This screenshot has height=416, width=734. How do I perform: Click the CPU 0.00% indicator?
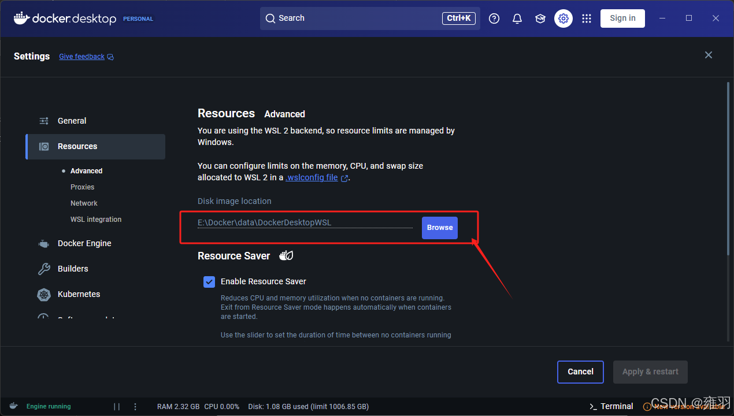(222, 407)
